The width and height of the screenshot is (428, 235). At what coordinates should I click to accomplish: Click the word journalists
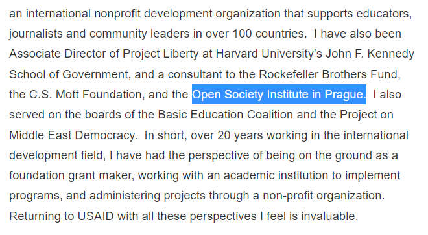[x=36, y=34]
